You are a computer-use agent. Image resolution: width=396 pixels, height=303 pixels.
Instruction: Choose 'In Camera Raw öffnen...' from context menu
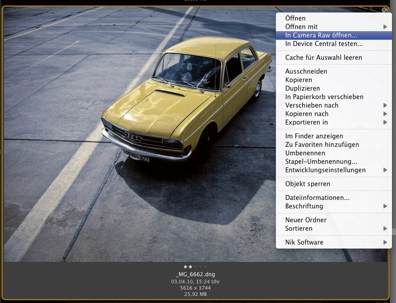click(321, 35)
